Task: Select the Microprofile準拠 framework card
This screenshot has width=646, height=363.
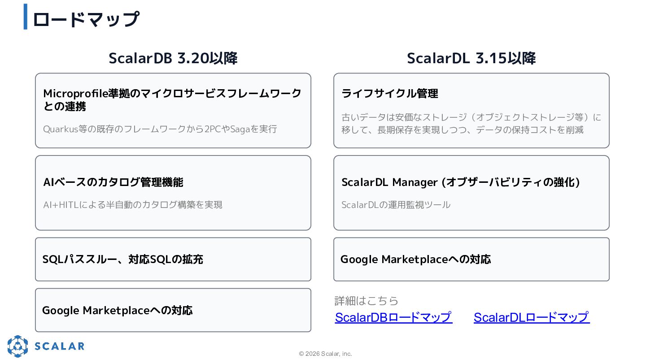Action: pyautogui.click(x=173, y=111)
